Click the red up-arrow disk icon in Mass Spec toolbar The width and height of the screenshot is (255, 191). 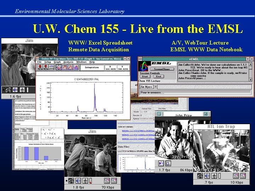pos(40,67)
